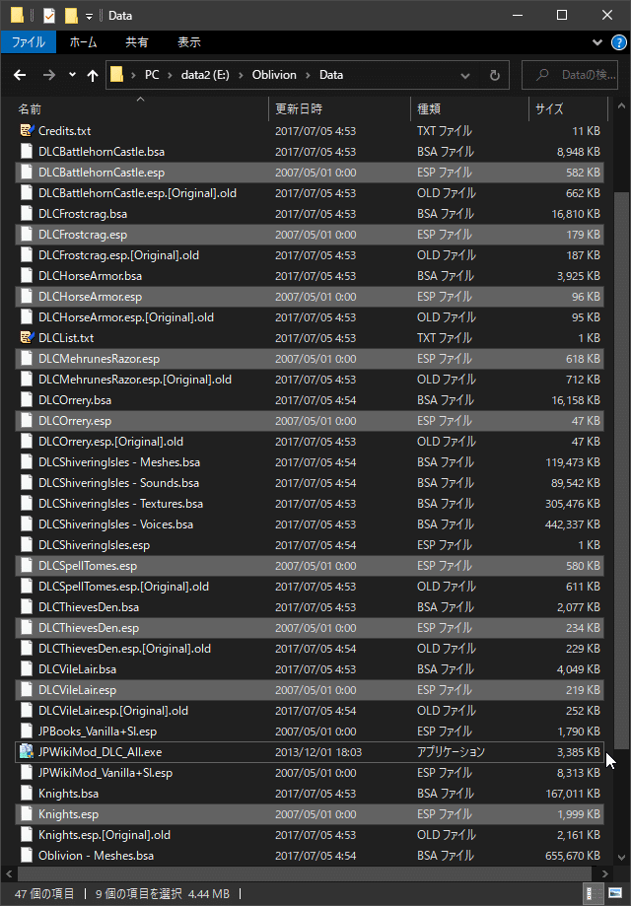Viewport: 631px width, 906px height.
Task: Expand the address bar history dropdown
Action: pos(465,75)
